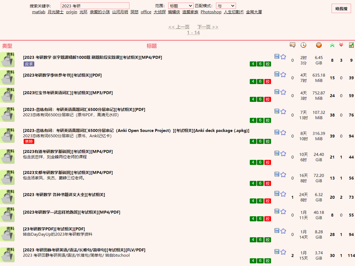Sort by leechers red down-arrows icon
The height and width of the screenshot is (266, 355).
pos(341,45)
